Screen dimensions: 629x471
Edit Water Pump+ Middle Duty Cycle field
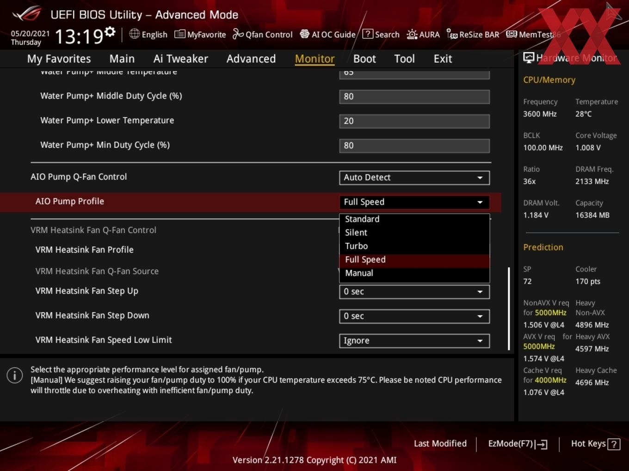coord(414,97)
